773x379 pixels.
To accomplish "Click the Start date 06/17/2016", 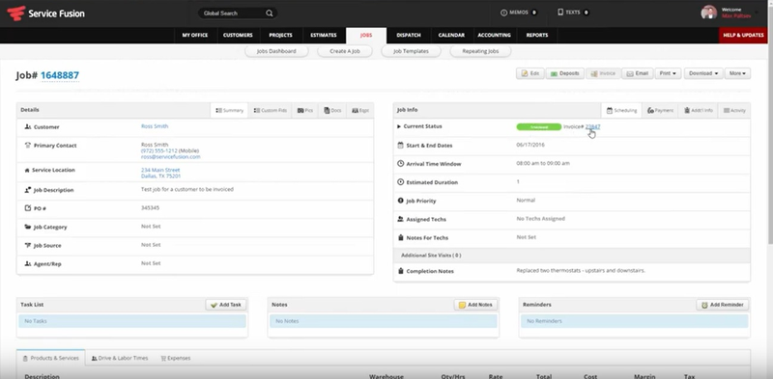I will pyautogui.click(x=530, y=146).
